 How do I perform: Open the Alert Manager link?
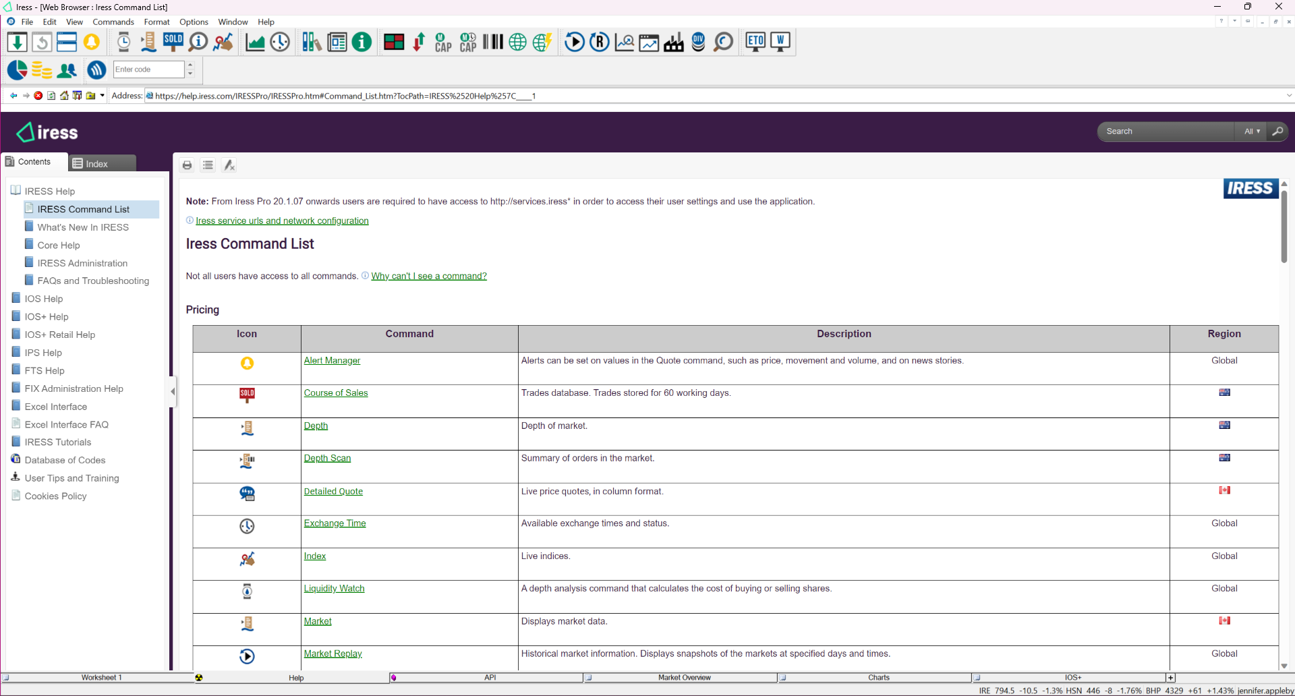[332, 361]
